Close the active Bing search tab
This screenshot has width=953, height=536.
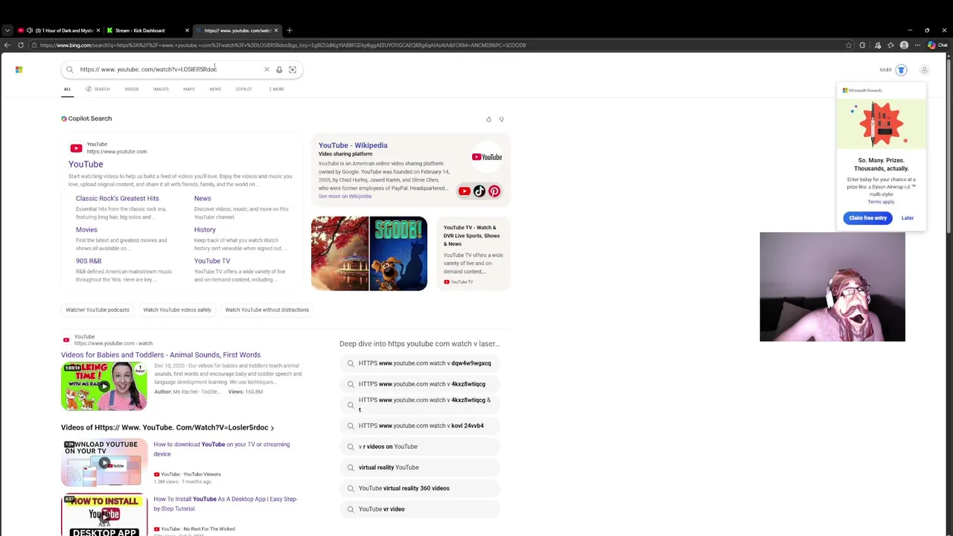tap(276, 31)
